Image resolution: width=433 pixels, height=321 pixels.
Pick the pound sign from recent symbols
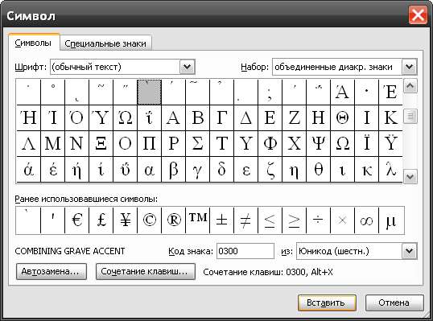coord(101,220)
